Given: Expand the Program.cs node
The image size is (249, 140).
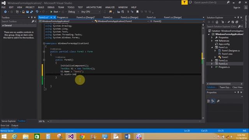Looking at the screenshot, I should point(212,67).
